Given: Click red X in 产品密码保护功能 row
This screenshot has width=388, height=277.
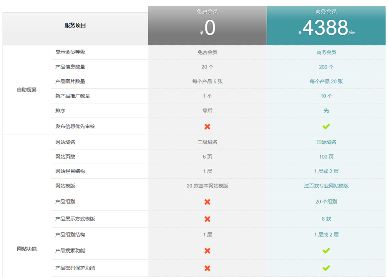Looking at the screenshot, I should [207, 268].
